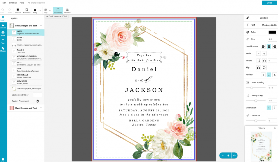Click the font Size input field
This screenshot has width=278, height=162.
[x=272, y=39]
